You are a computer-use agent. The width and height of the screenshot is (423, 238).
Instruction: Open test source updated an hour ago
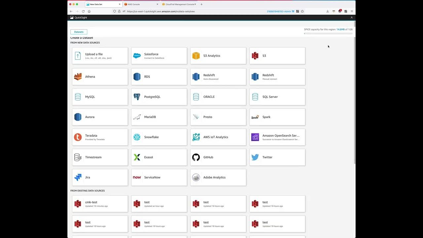tap(159, 204)
